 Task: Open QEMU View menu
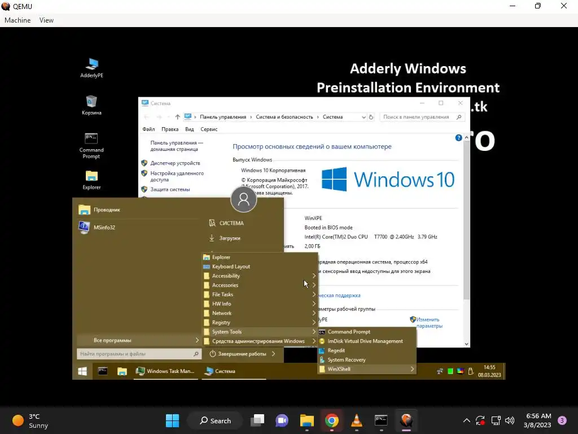pos(46,20)
